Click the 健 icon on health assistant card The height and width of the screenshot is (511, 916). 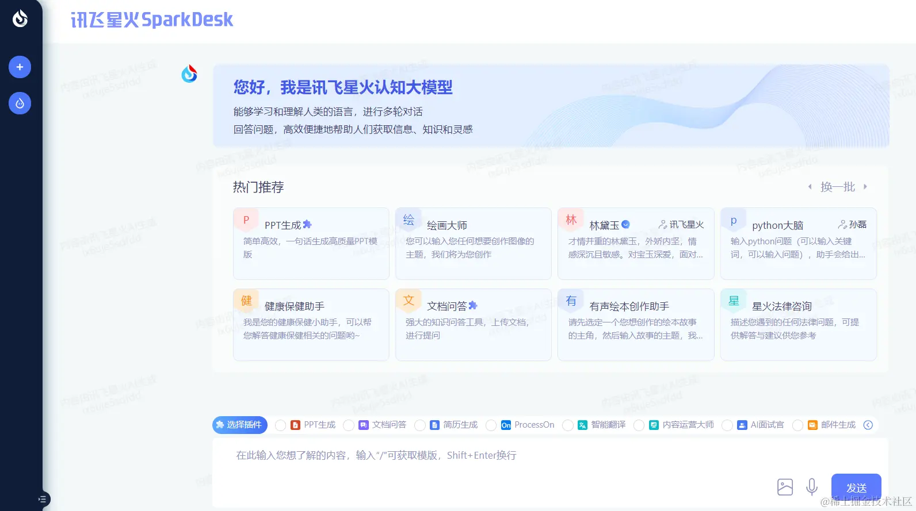pyautogui.click(x=246, y=301)
